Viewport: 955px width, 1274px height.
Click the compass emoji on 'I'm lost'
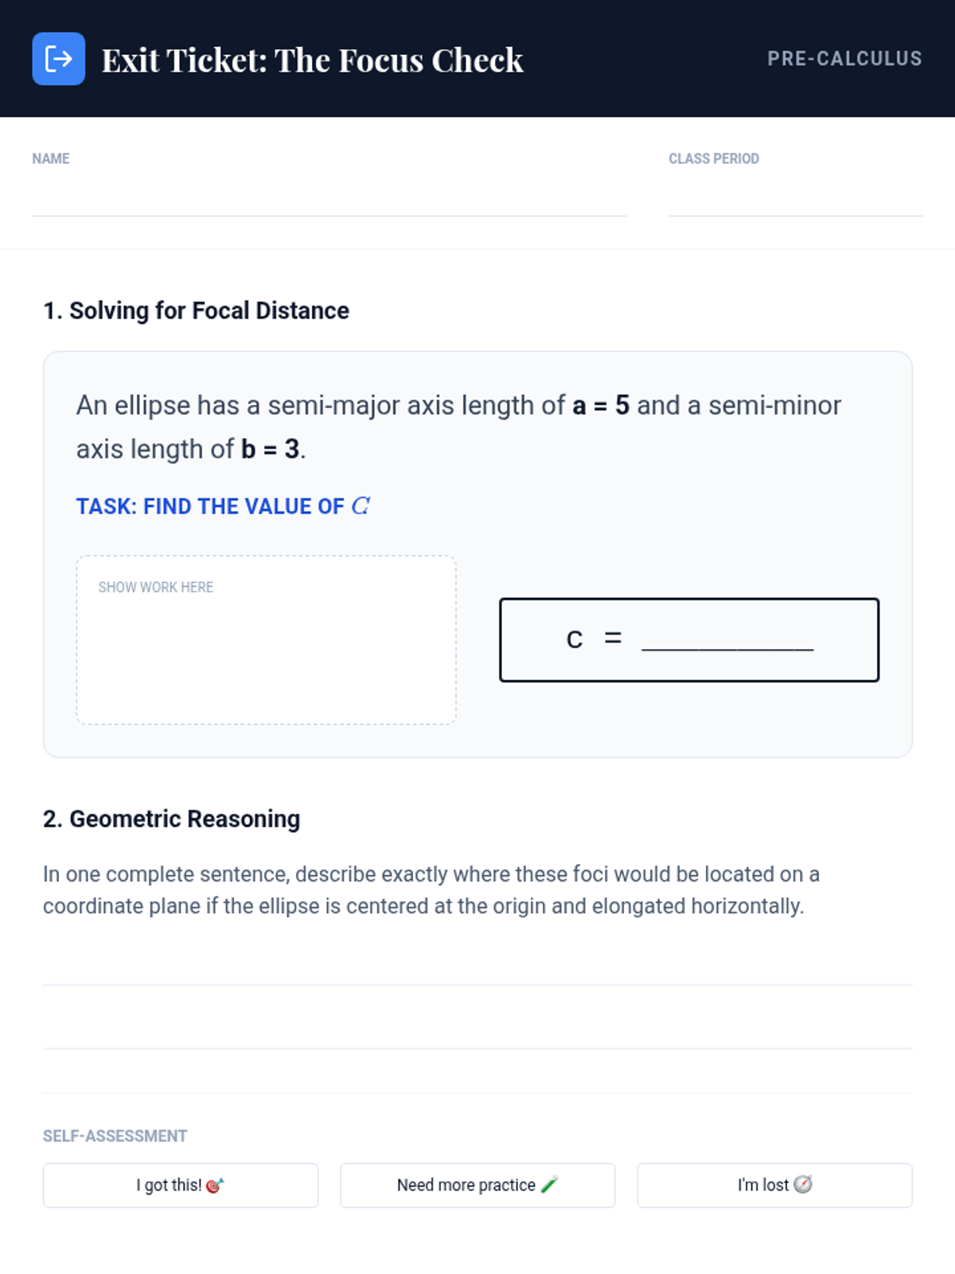(803, 1185)
